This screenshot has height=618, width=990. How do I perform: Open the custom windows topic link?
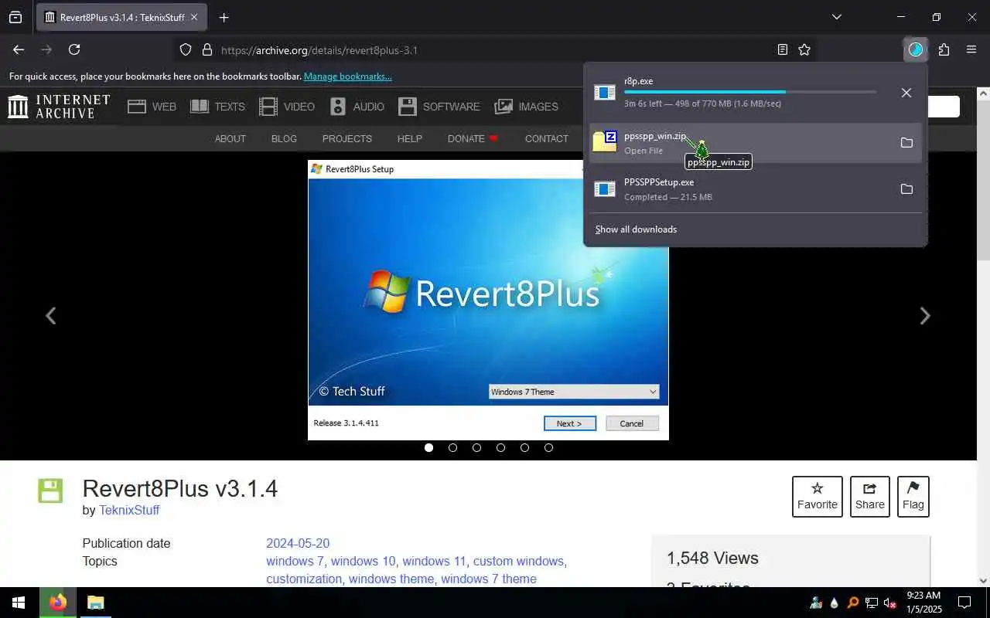(518, 562)
